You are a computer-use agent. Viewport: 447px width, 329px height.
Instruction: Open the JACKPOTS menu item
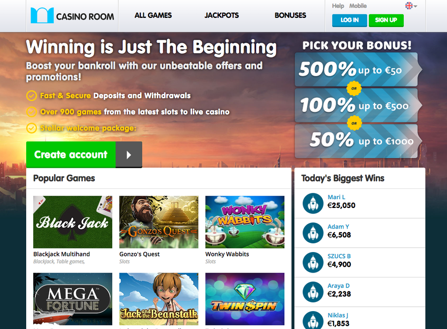[221, 15]
